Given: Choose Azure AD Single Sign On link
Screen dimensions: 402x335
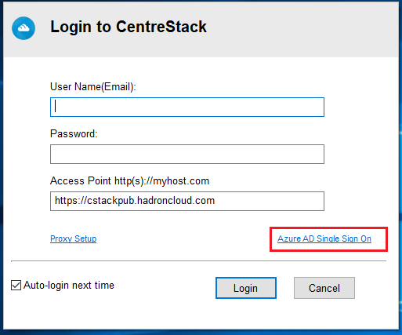Looking at the screenshot, I should point(324,239).
